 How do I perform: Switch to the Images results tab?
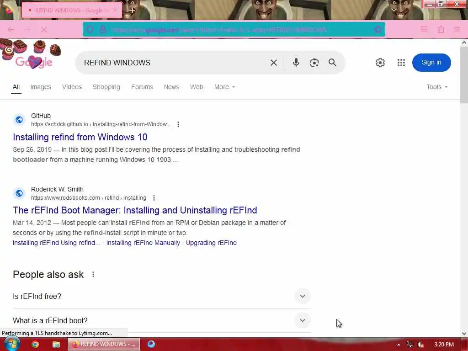[x=41, y=87]
